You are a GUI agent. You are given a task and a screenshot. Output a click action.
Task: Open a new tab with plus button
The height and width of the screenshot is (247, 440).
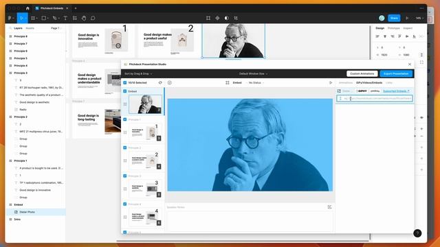coord(76,8)
